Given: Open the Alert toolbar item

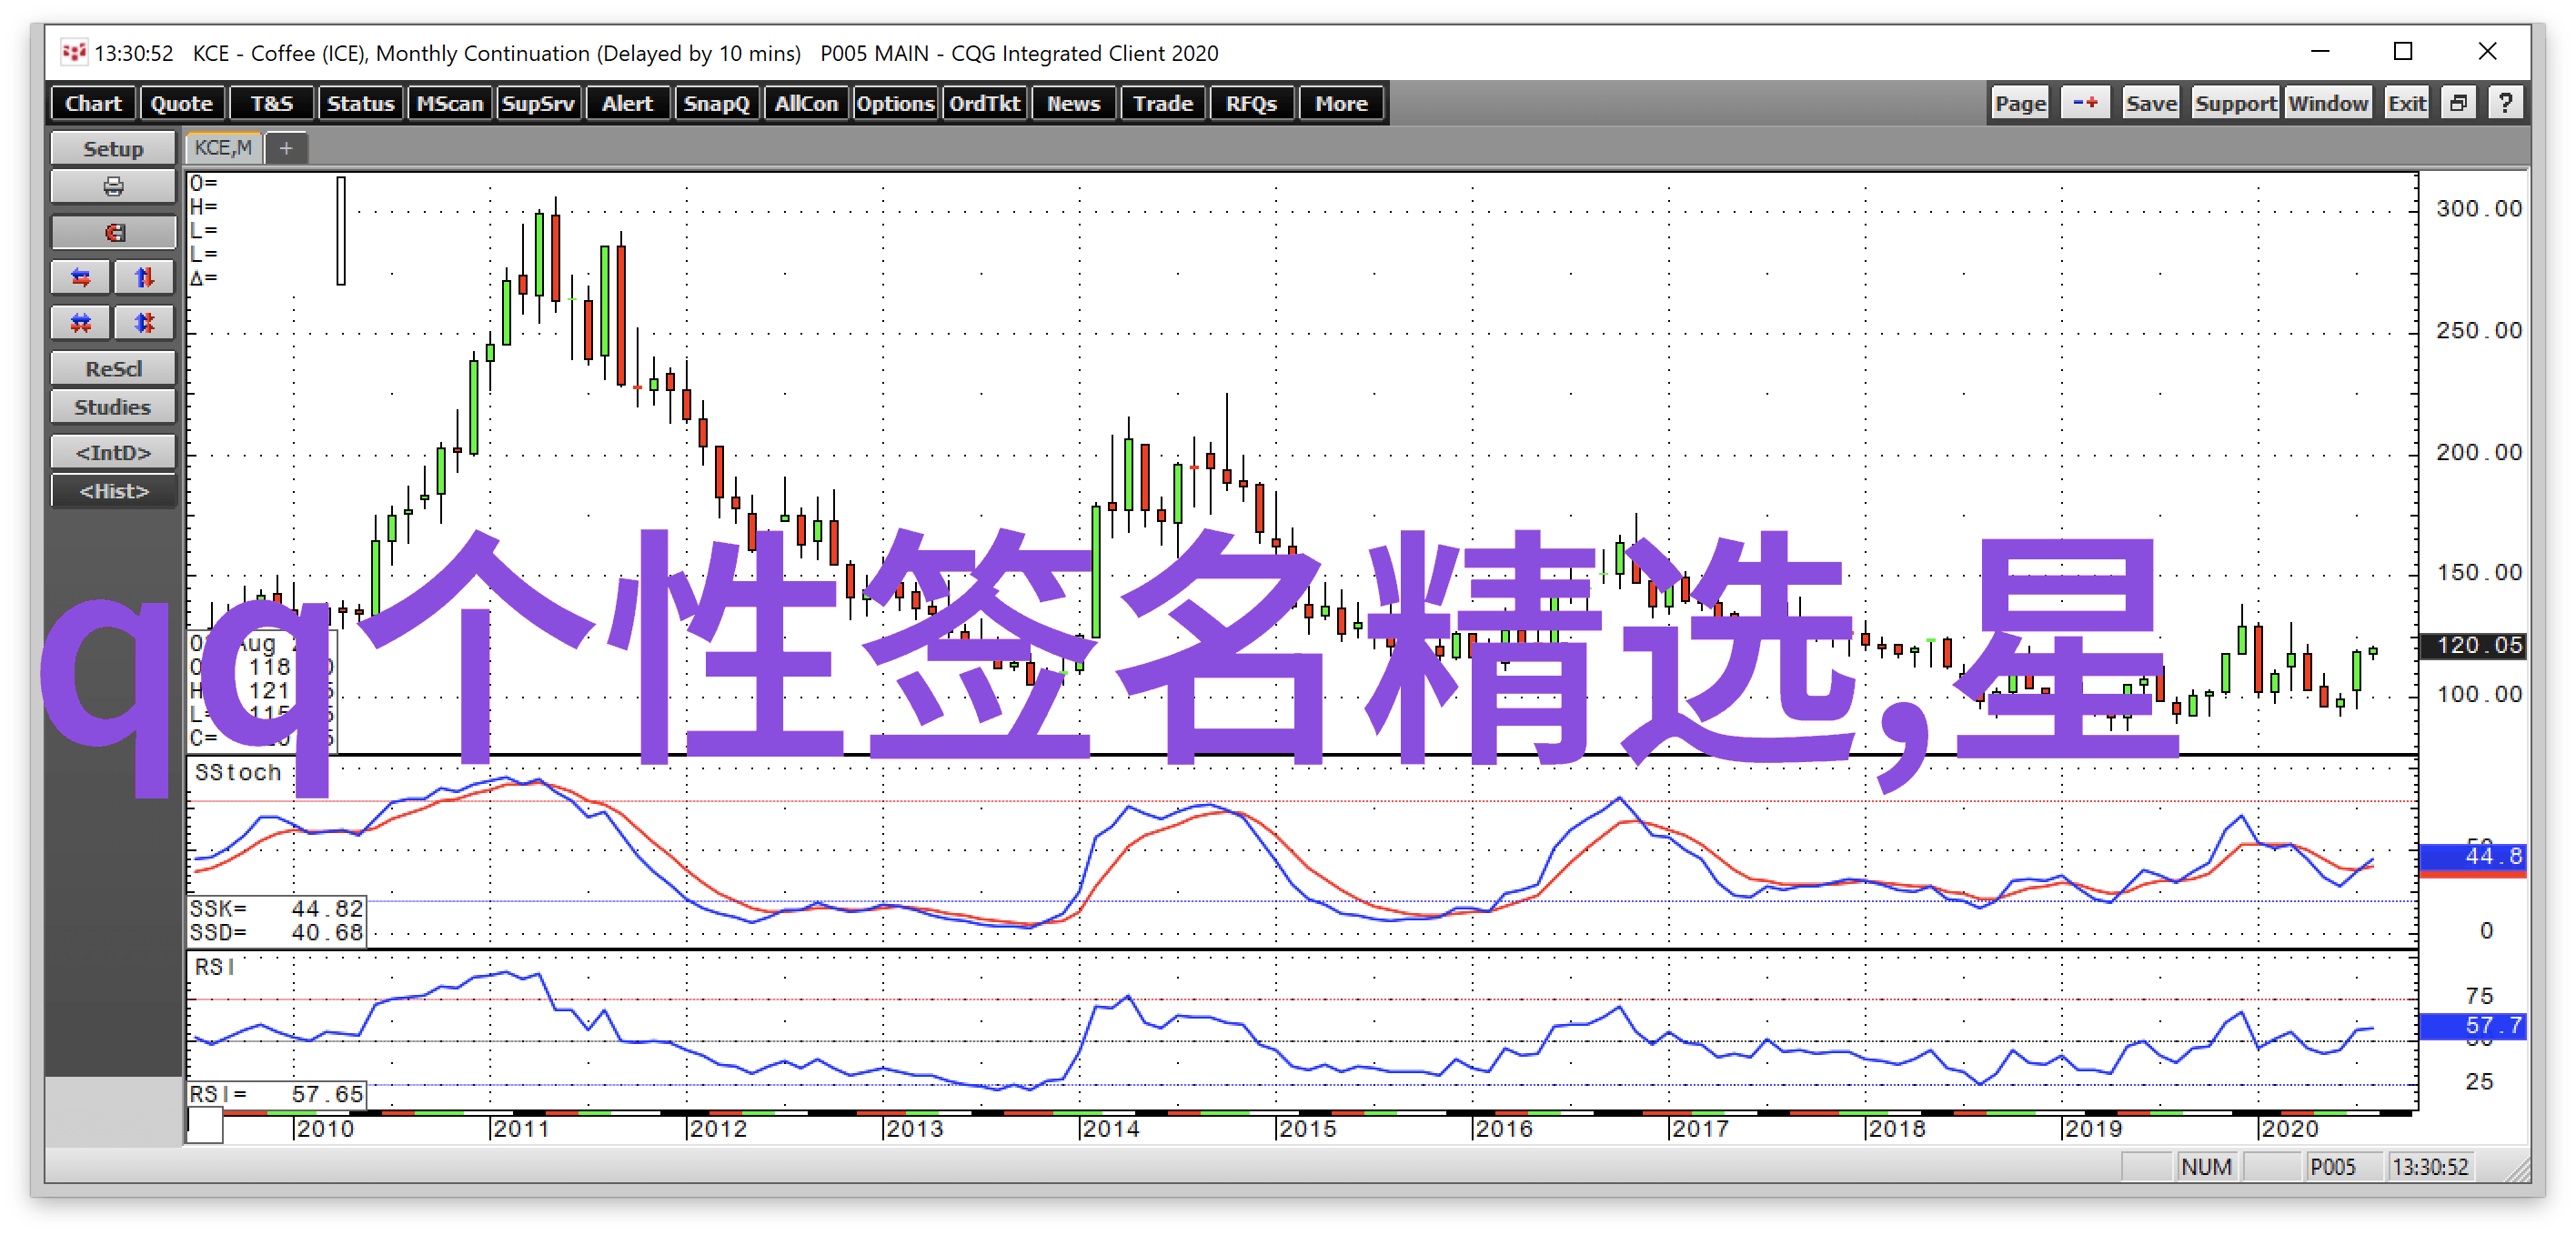Looking at the screenshot, I should [x=627, y=103].
